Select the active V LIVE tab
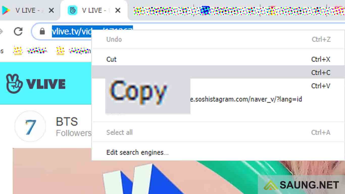Screen dimensions: 345x194 click(94, 10)
